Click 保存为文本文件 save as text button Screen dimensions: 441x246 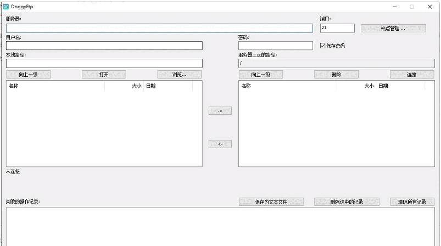(x=271, y=202)
